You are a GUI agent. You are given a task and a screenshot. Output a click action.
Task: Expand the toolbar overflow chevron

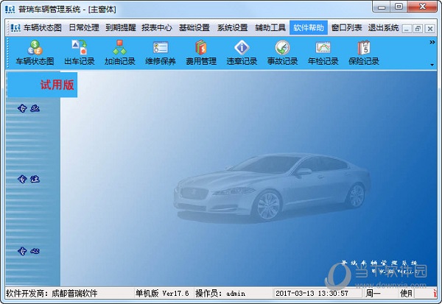(x=432, y=43)
